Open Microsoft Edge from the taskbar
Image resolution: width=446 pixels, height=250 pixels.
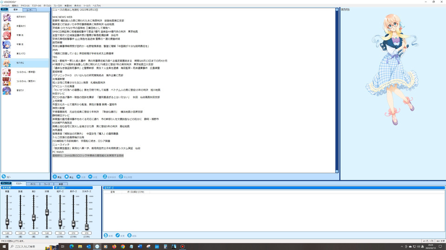click(x=72, y=247)
